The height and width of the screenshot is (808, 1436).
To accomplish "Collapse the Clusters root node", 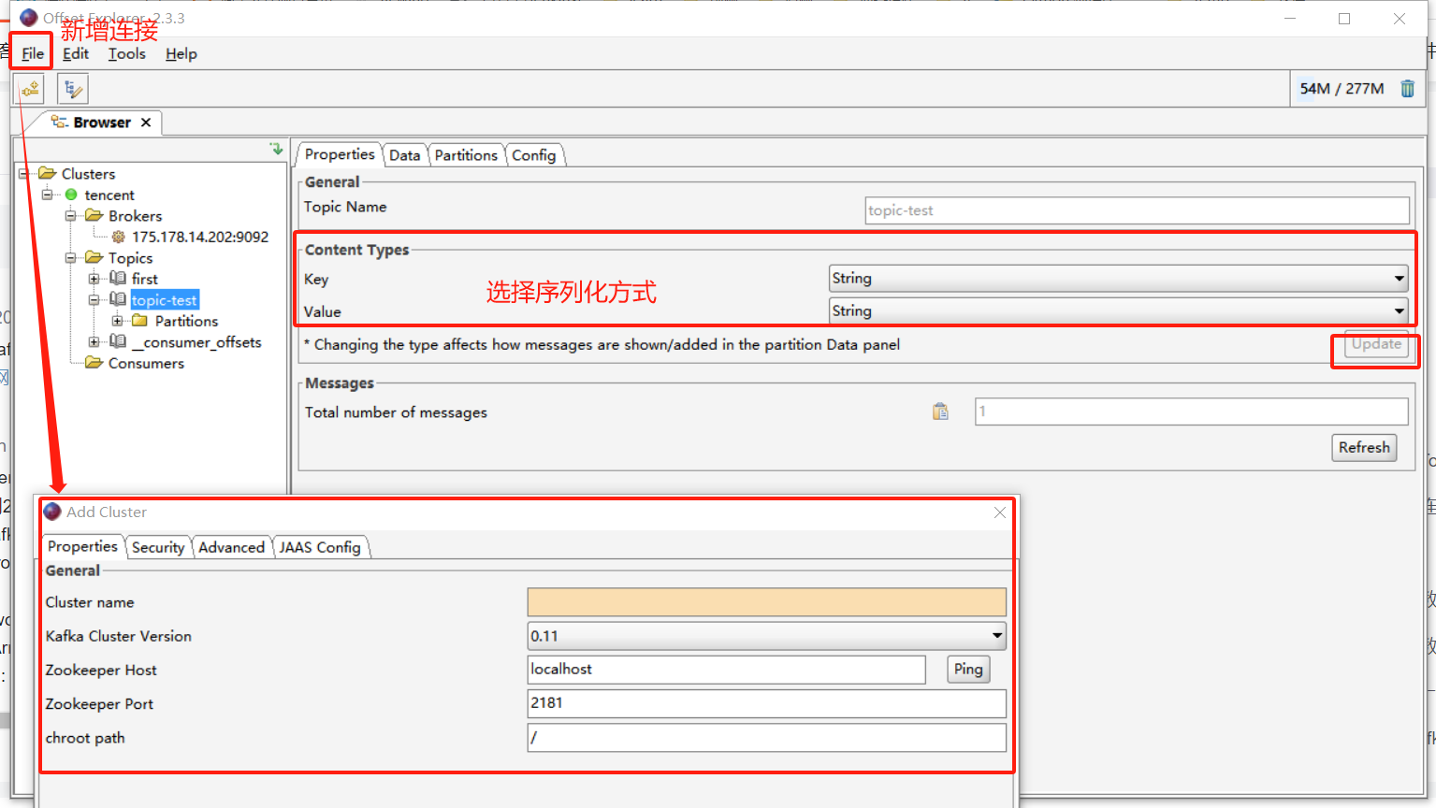I will pyautogui.click(x=24, y=173).
